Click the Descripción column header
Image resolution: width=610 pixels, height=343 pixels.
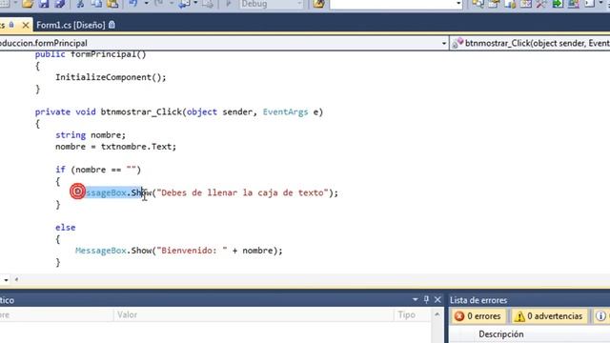500,334
